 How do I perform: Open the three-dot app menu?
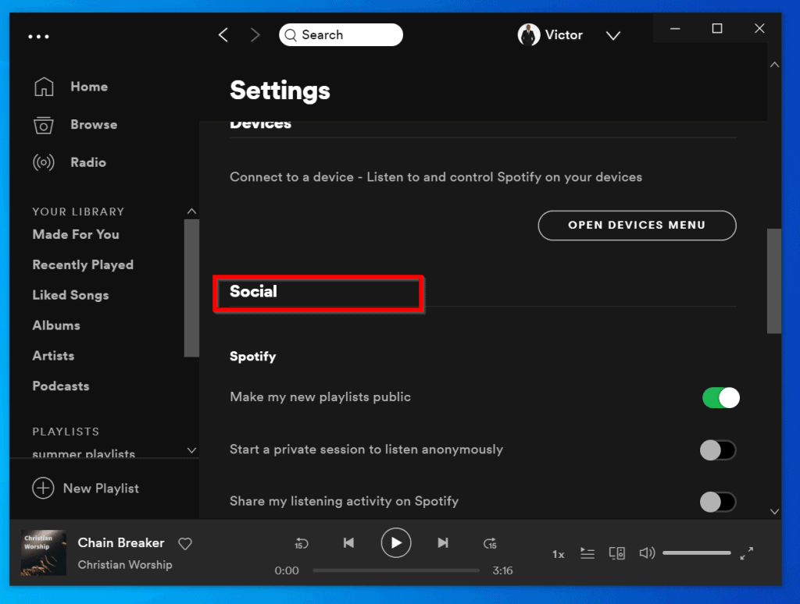click(38, 37)
